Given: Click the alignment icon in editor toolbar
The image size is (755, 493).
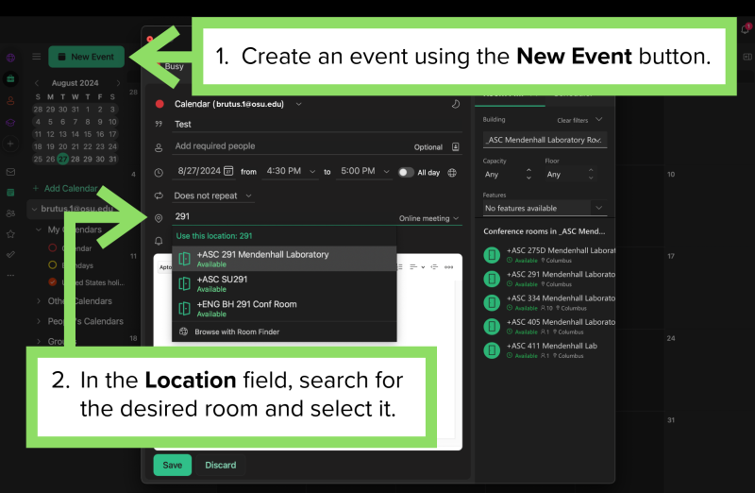Looking at the screenshot, I should (413, 267).
